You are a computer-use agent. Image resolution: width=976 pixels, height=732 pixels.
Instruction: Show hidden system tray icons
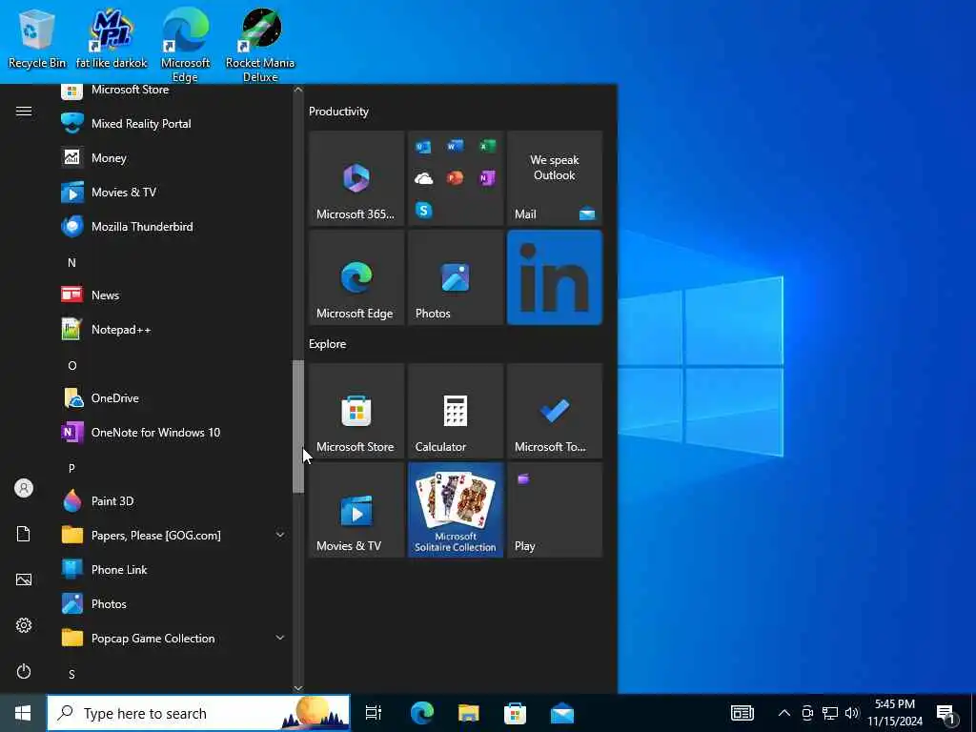[784, 713]
